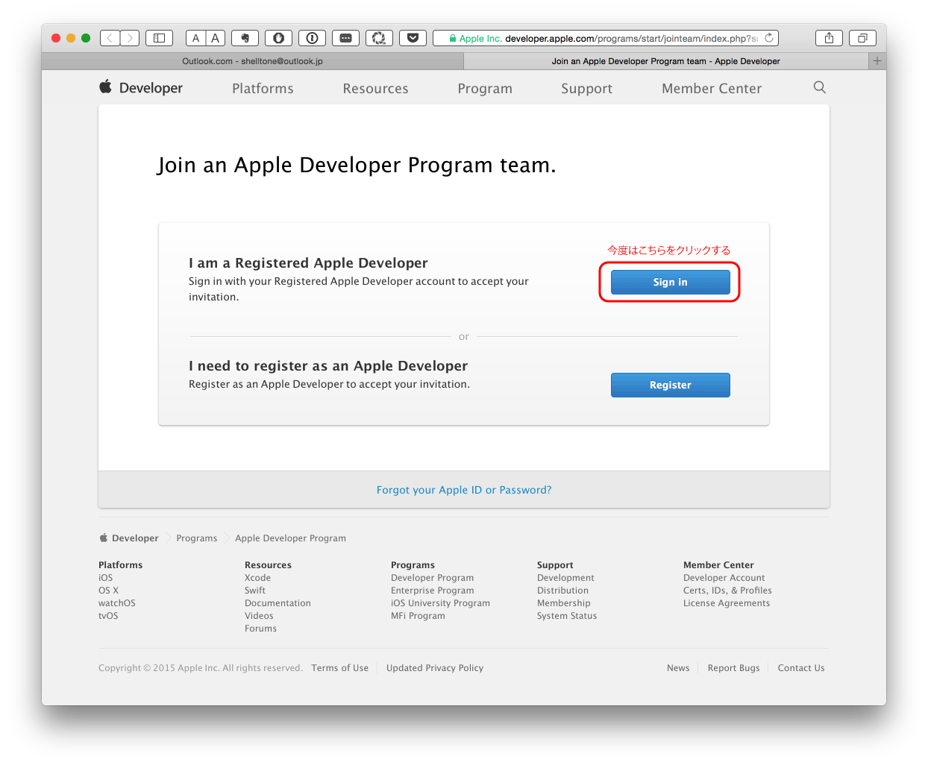Image resolution: width=928 pixels, height=765 pixels.
Task: Save page with the Pocket extension
Action: click(413, 38)
